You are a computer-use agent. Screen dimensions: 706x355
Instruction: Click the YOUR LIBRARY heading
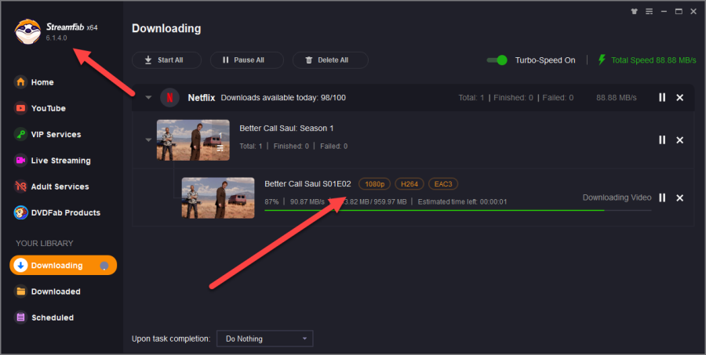click(45, 244)
